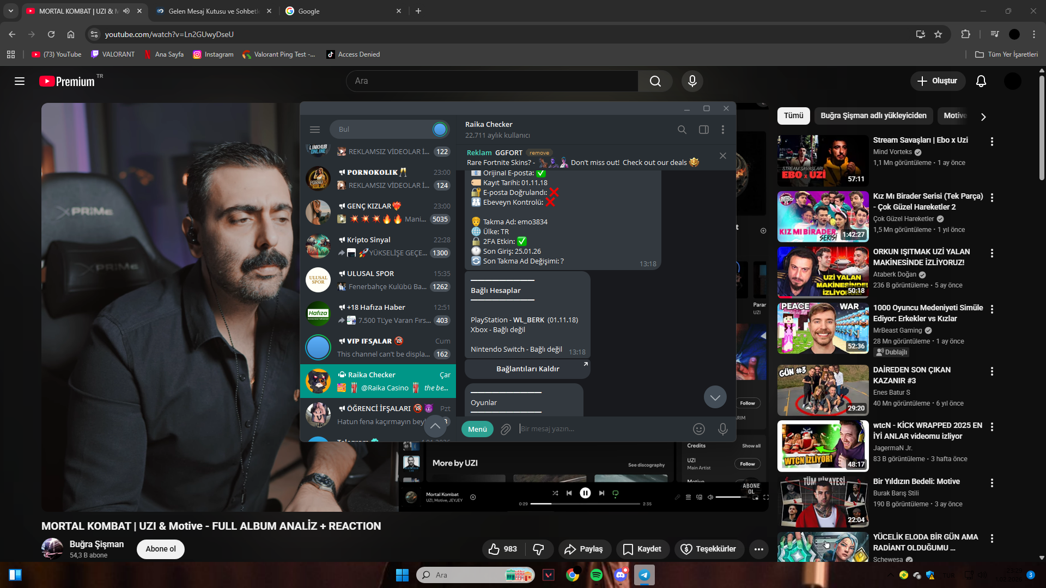
Task: Jump to the bottom of the Telegram chat
Action: [x=715, y=397]
